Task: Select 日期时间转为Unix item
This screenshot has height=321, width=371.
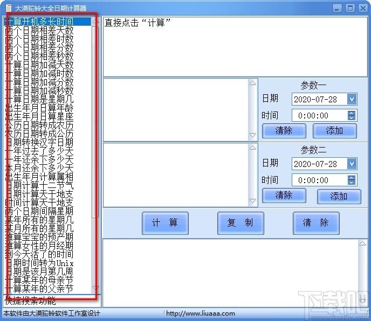Action: pos(47,263)
